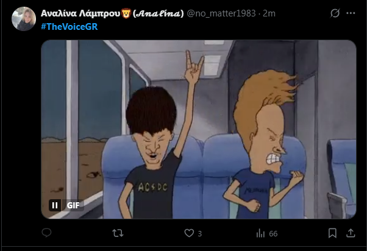
Task: Pause the playing GIF
Action: click(x=55, y=205)
